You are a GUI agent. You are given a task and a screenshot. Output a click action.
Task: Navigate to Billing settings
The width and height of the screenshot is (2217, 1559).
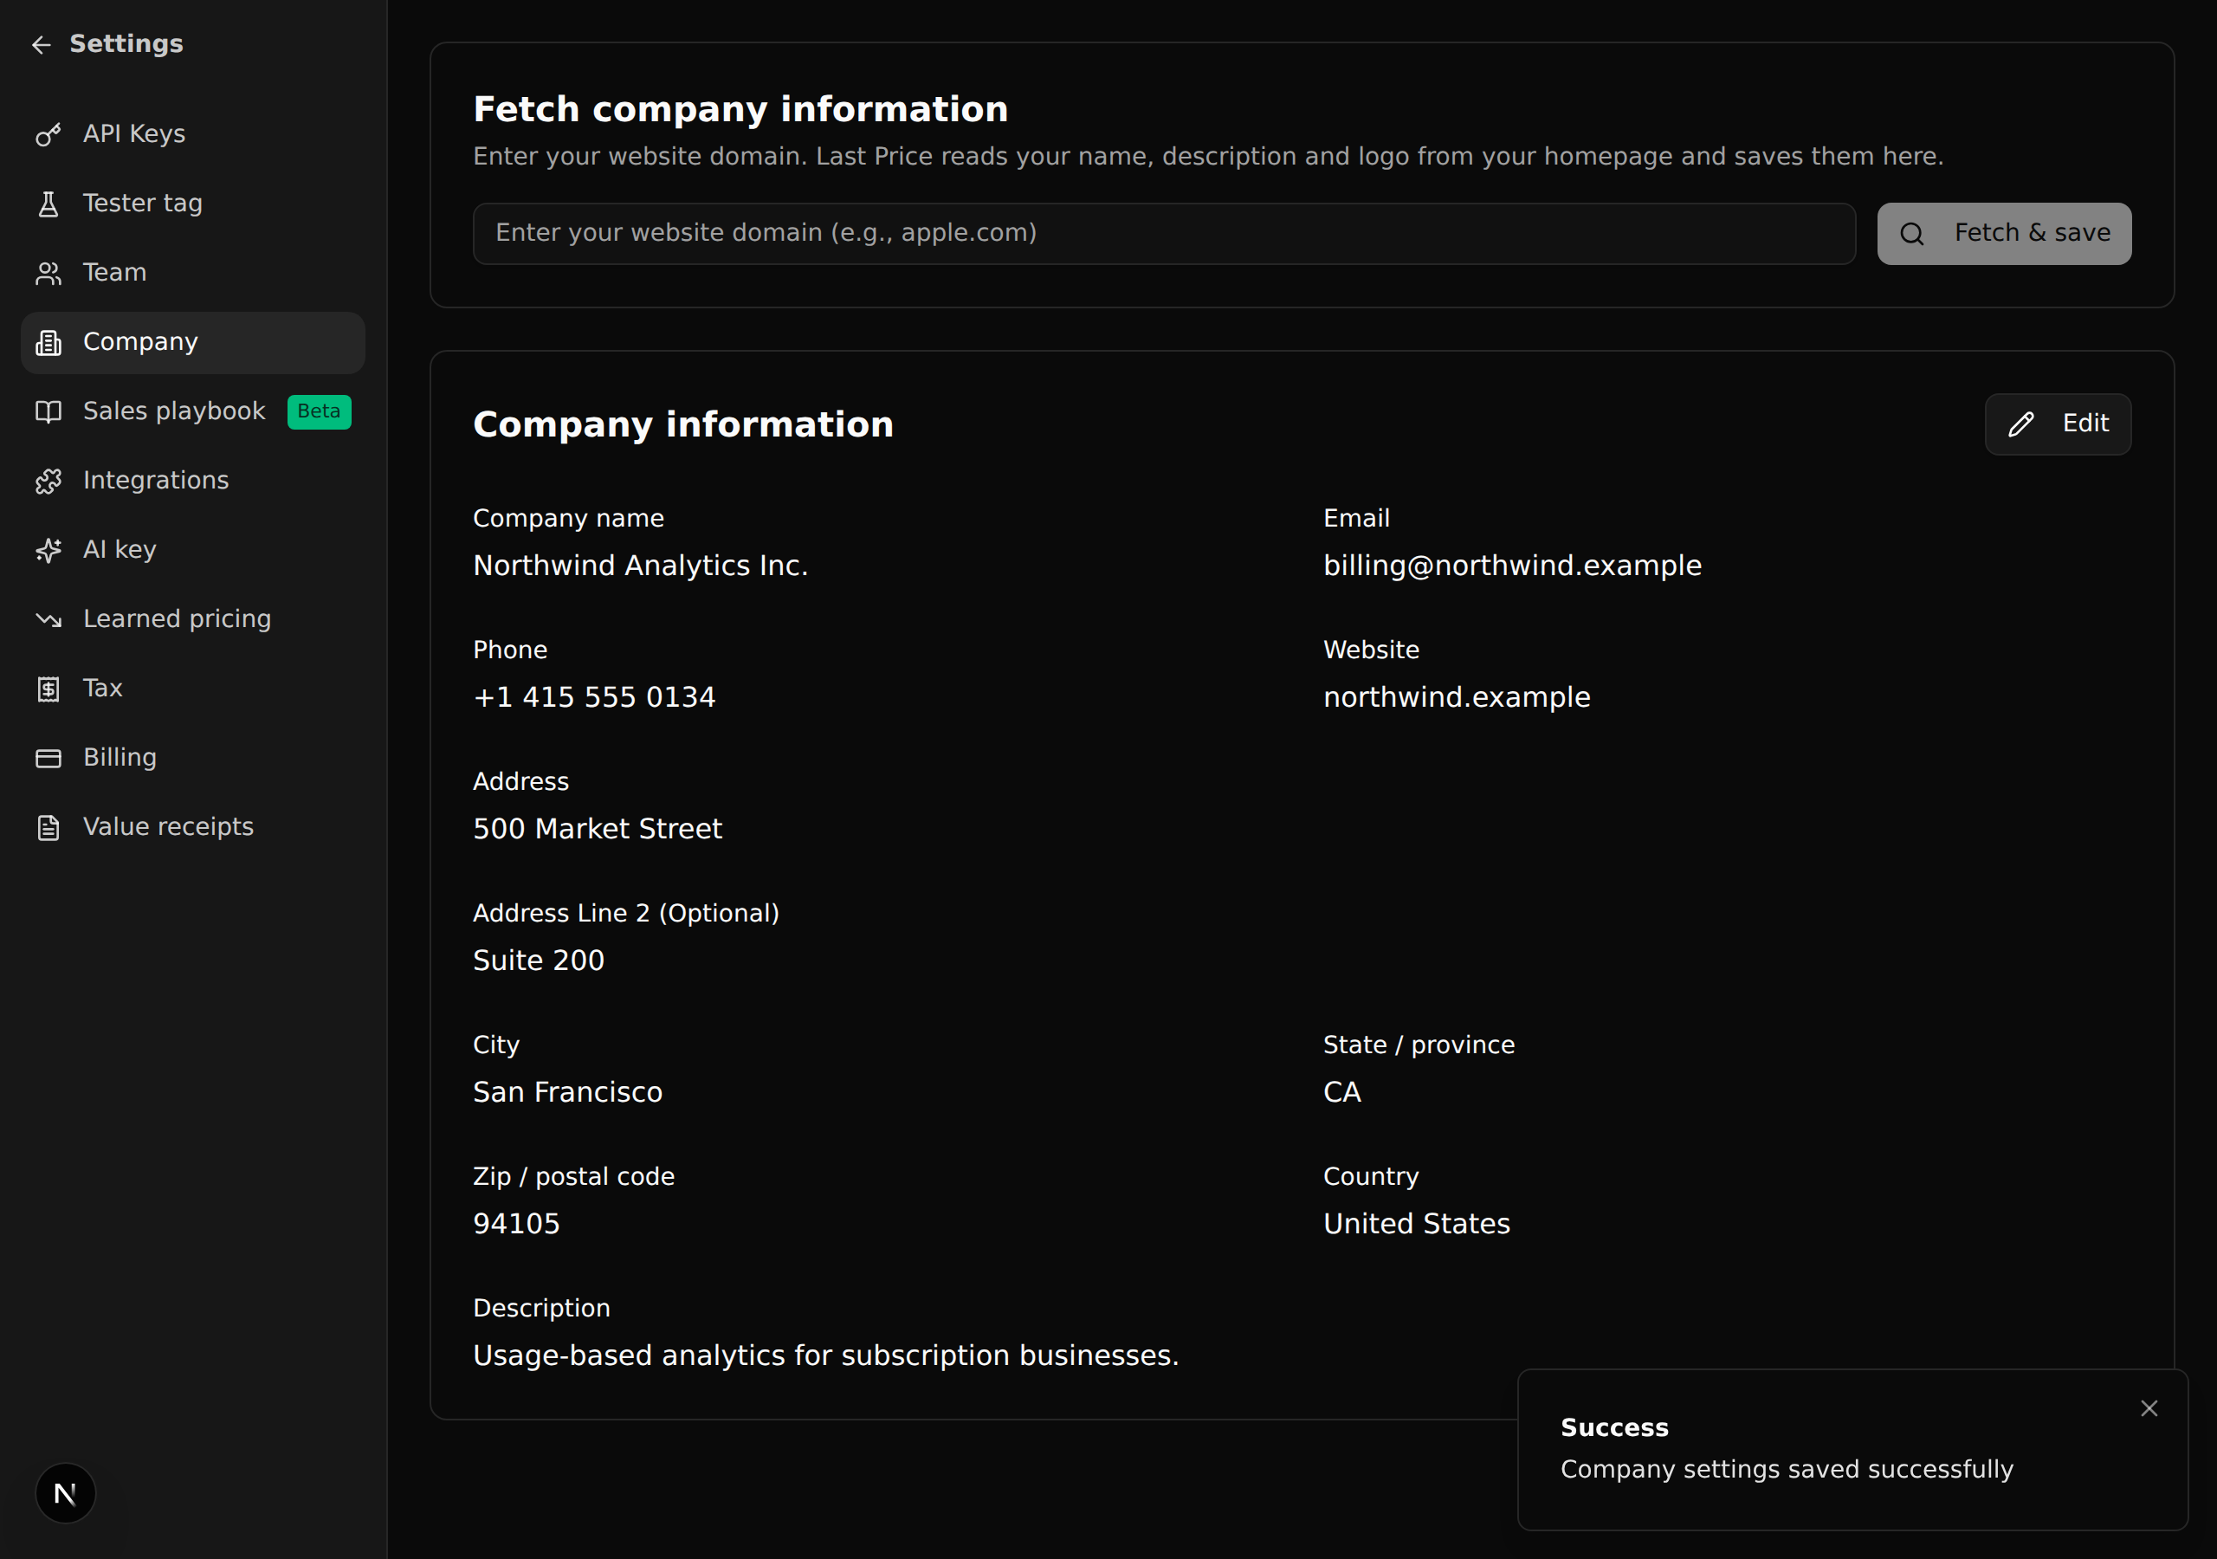(193, 758)
